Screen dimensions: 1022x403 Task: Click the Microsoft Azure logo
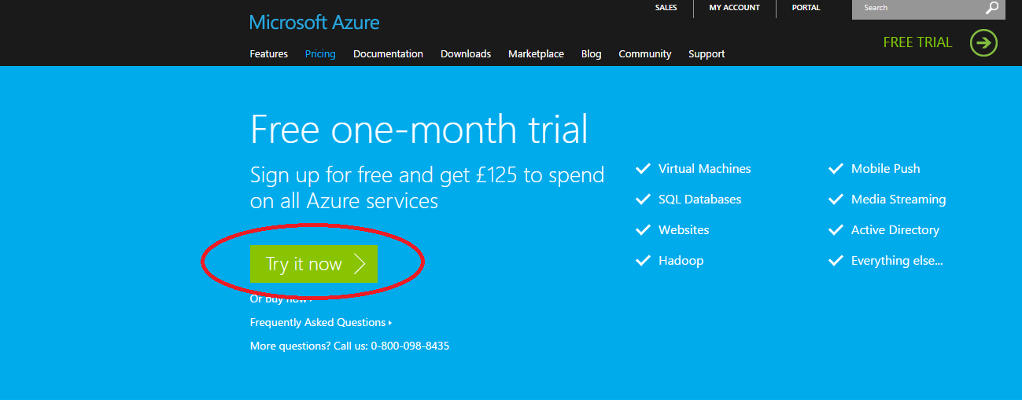[x=314, y=22]
